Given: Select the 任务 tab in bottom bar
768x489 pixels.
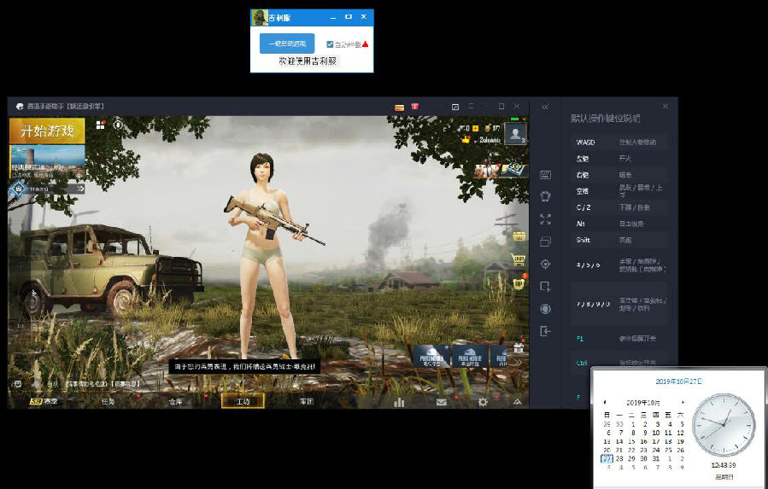Looking at the screenshot, I should pyautogui.click(x=108, y=401).
